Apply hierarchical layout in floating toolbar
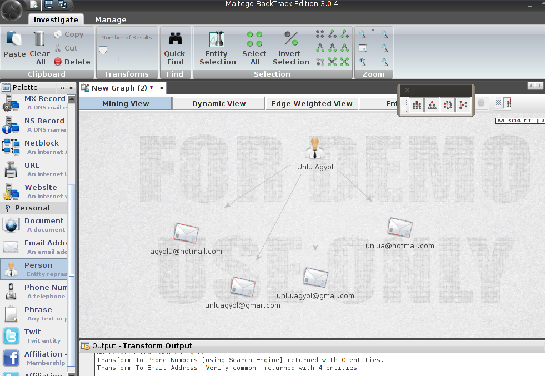Viewport: 546px width, 376px height. [x=432, y=105]
